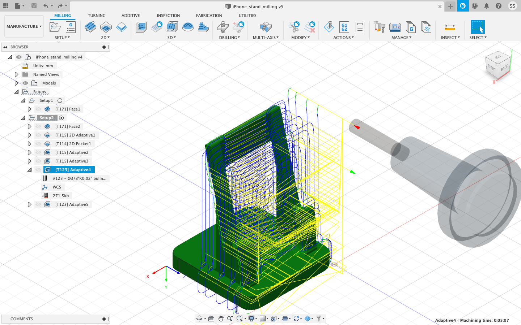Expand the Named Views node
The height and width of the screenshot is (325, 521).
16,74
